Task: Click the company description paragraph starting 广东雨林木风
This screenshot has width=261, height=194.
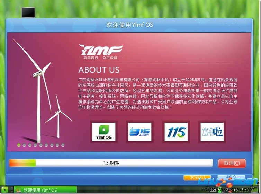Action: click(158, 94)
